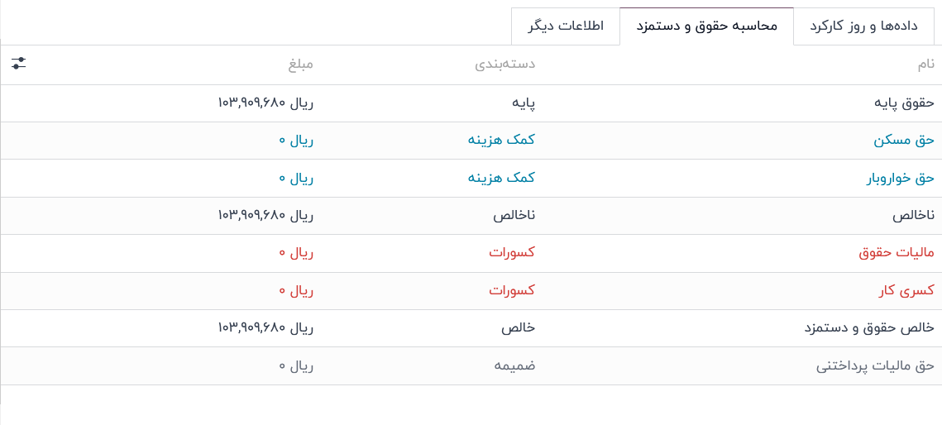The width and height of the screenshot is (942, 425).
Task: Click the ضمیمه category cell
Action: click(514, 365)
